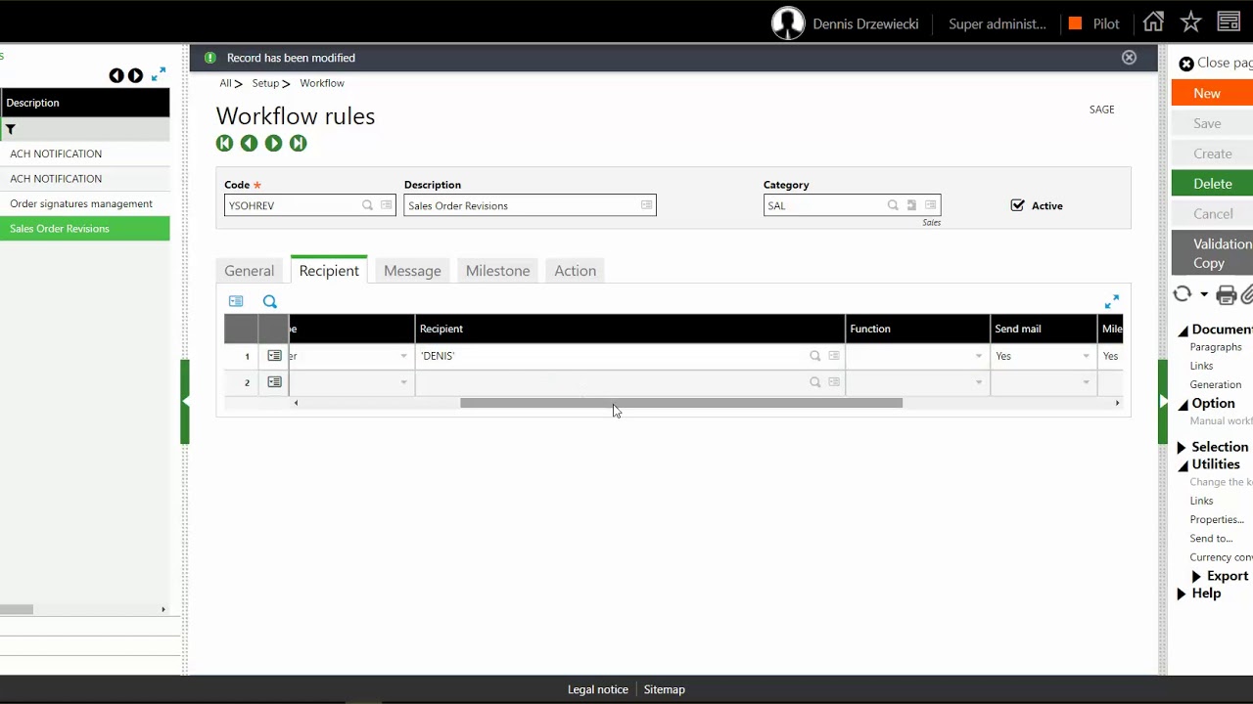Dismiss the 'Record has been modified' notification

1129,58
